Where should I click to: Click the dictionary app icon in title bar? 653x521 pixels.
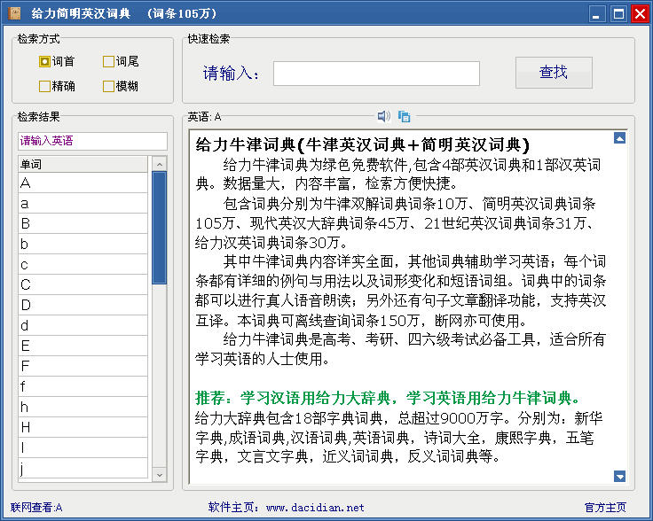(x=13, y=13)
